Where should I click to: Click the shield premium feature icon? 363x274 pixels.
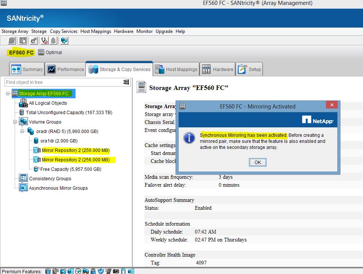click(101, 271)
